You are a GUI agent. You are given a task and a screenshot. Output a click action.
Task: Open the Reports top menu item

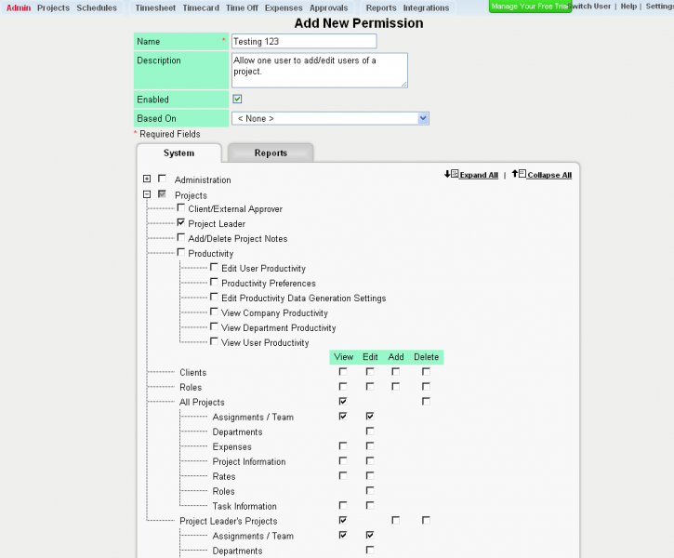(381, 7)
